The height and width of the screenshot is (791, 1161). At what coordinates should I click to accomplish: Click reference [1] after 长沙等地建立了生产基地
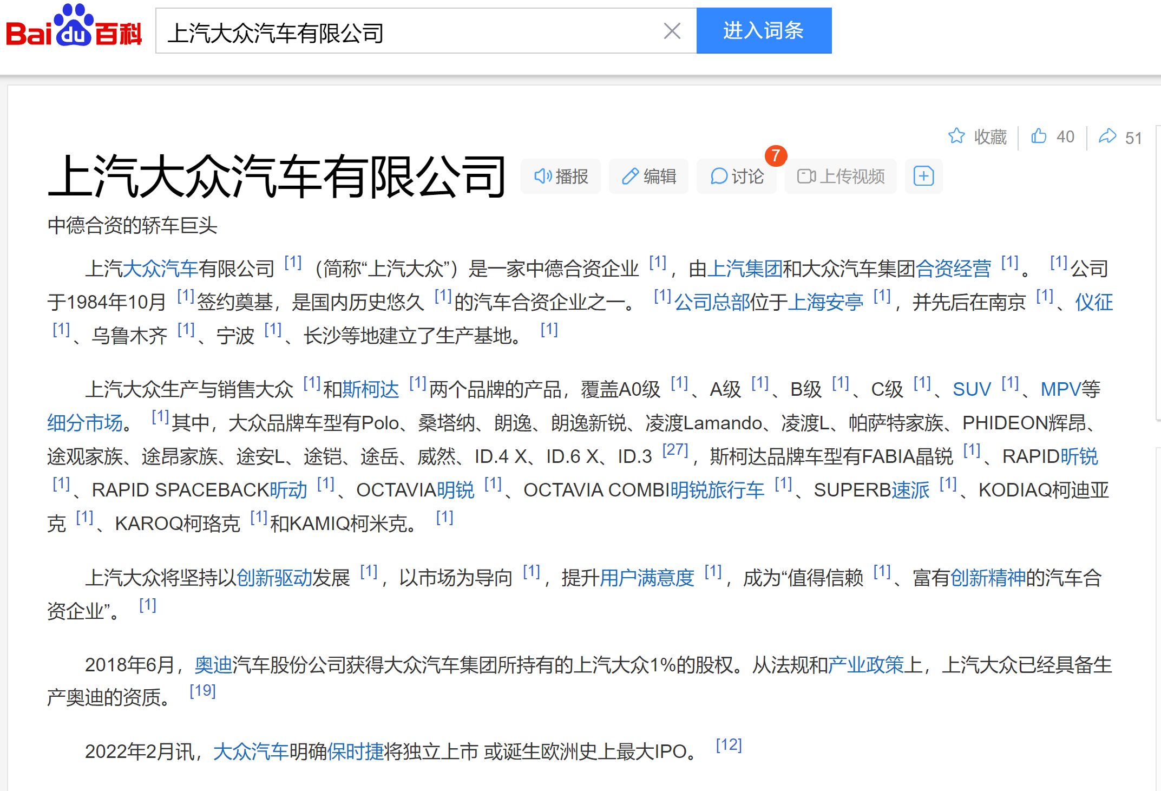pos(549,329)
